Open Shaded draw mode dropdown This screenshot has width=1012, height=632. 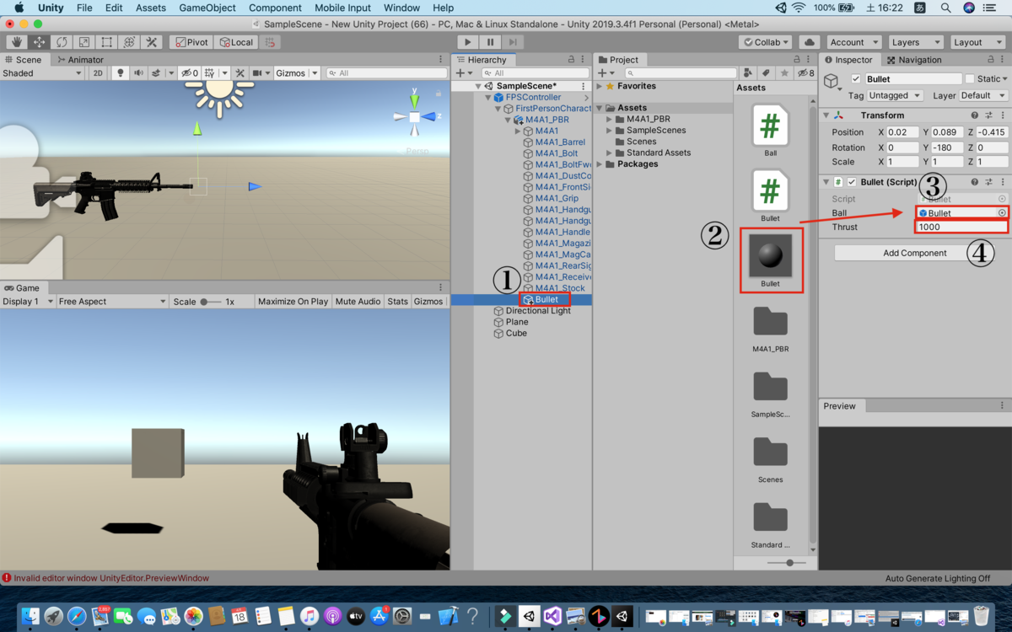[42, 73]
